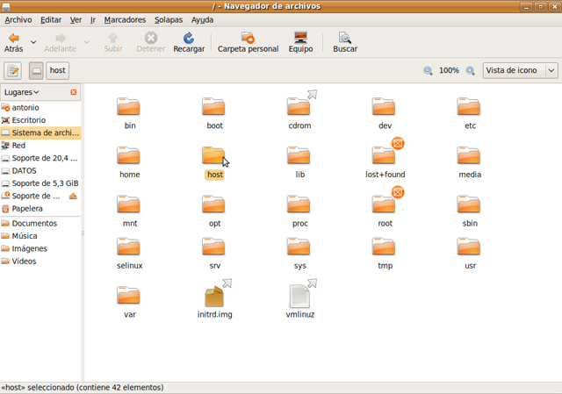Eject the mounted Soporte volume in sidebar
This screenshot has width=562, height=394.
[x=74, y=196]
